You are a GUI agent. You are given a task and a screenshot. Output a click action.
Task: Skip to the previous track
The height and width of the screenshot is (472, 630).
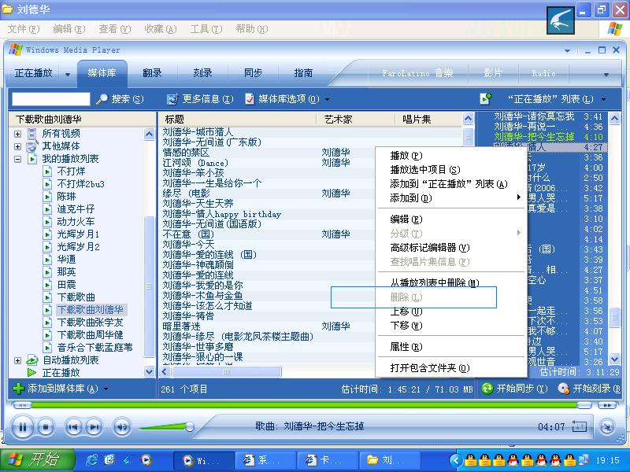(x=73, y=427)
